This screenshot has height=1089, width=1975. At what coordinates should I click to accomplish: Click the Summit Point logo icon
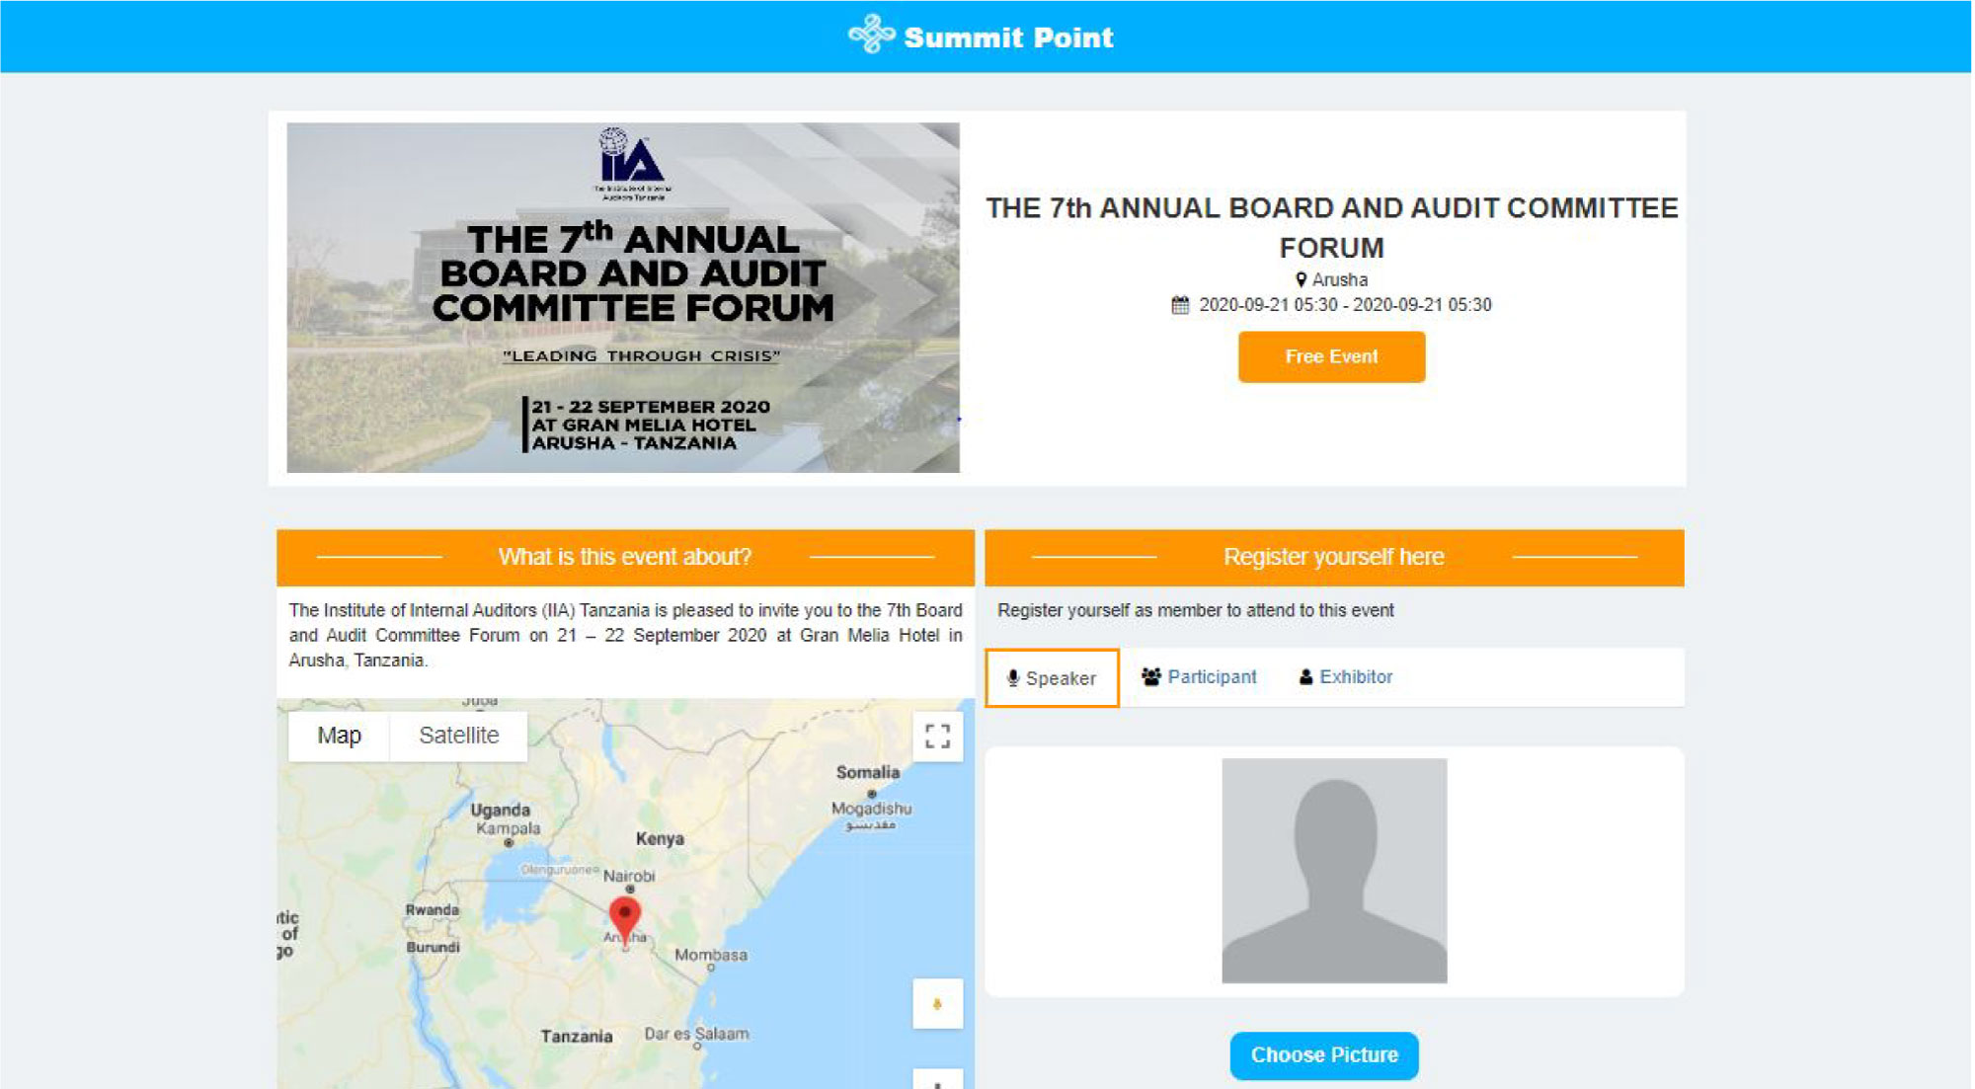point(871,35)
